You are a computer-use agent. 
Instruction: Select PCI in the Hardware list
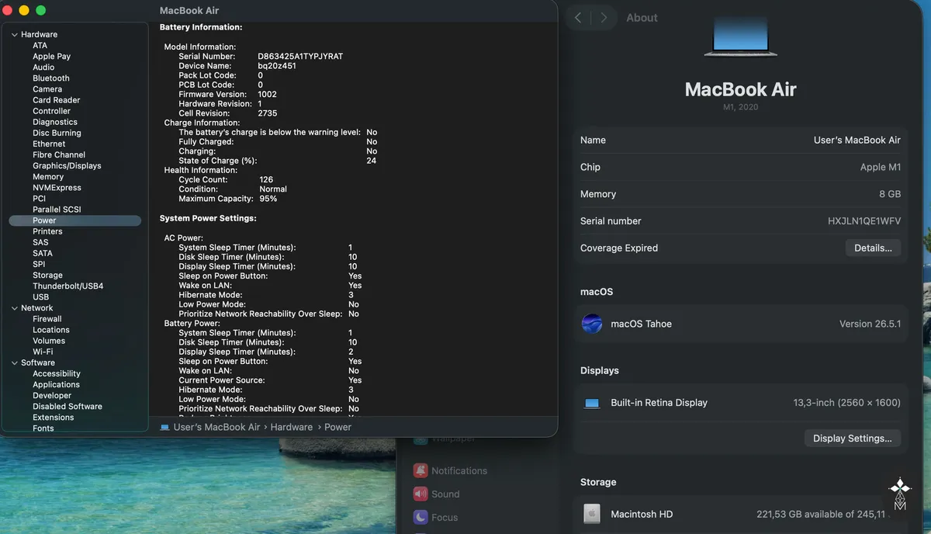pos(39,199)
